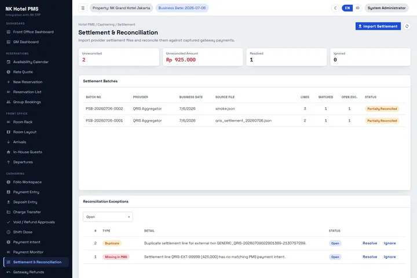Screen dimensions: 417x278
Task: Open the Property NK Grand Hotel Jakarta selector
Action: (x=121, y=8)
